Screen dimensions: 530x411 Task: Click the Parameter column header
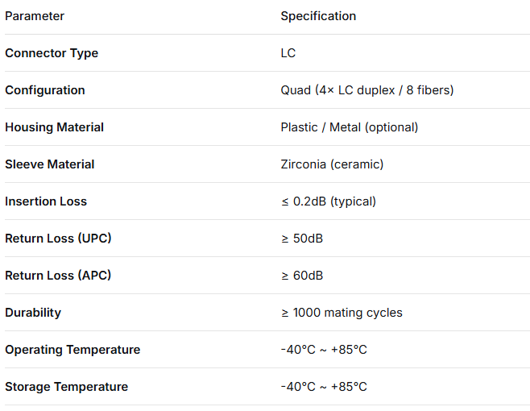point(35,16)
